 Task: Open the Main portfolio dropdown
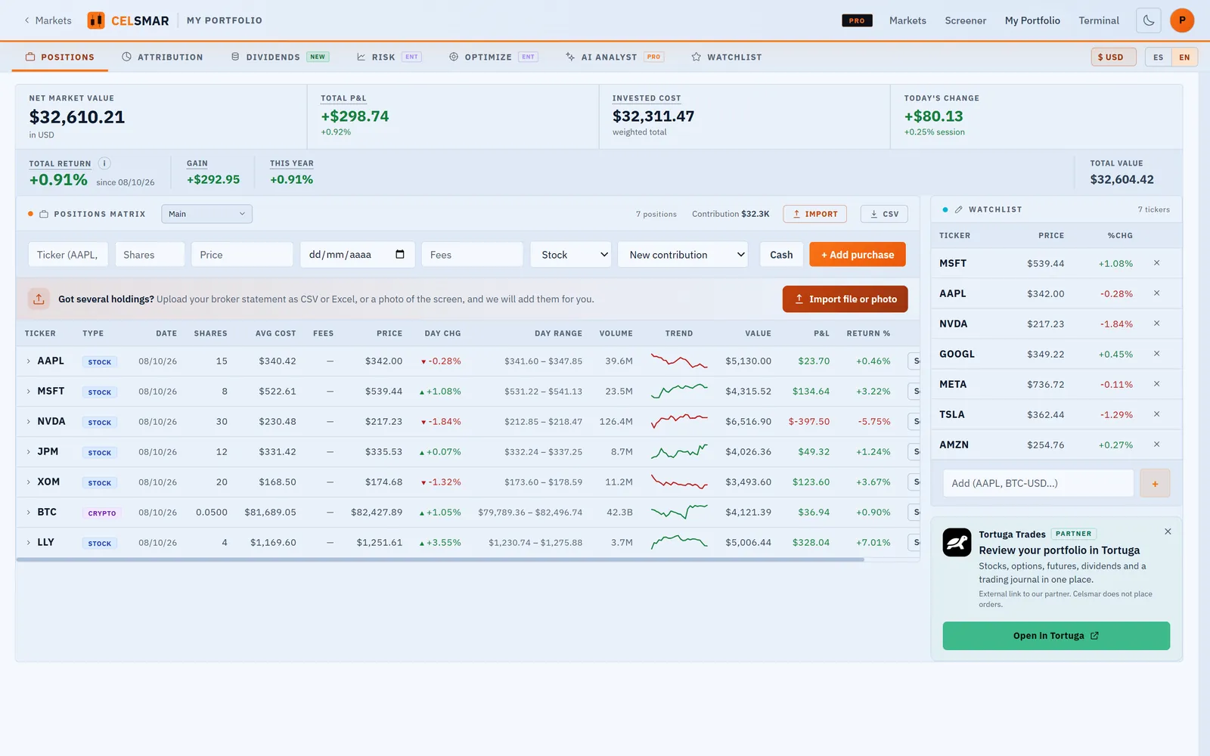tap(206, 214)
